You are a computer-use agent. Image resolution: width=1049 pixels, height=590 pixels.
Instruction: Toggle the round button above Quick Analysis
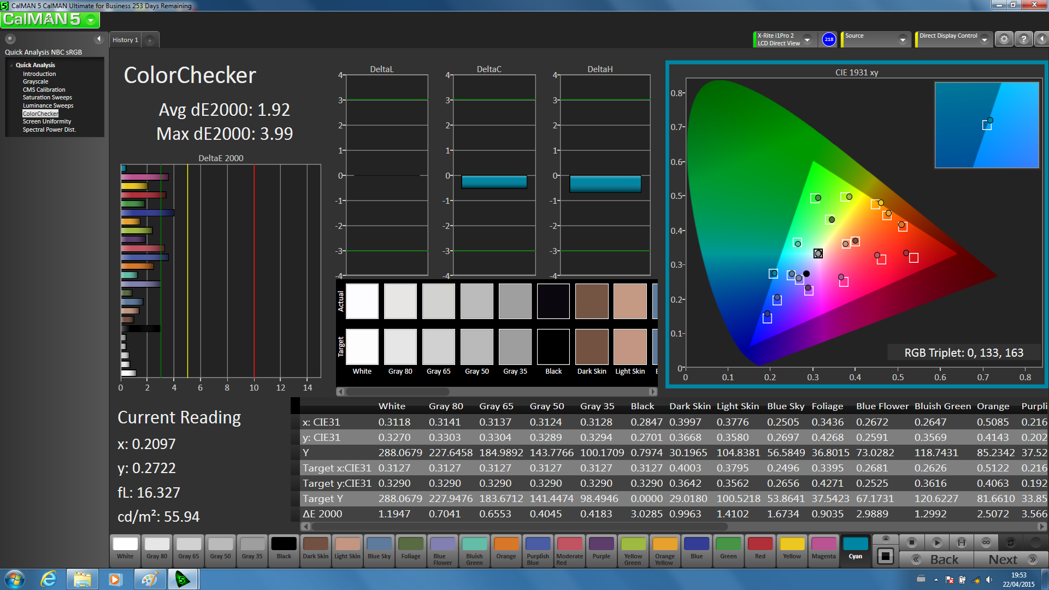coord(10,39)
